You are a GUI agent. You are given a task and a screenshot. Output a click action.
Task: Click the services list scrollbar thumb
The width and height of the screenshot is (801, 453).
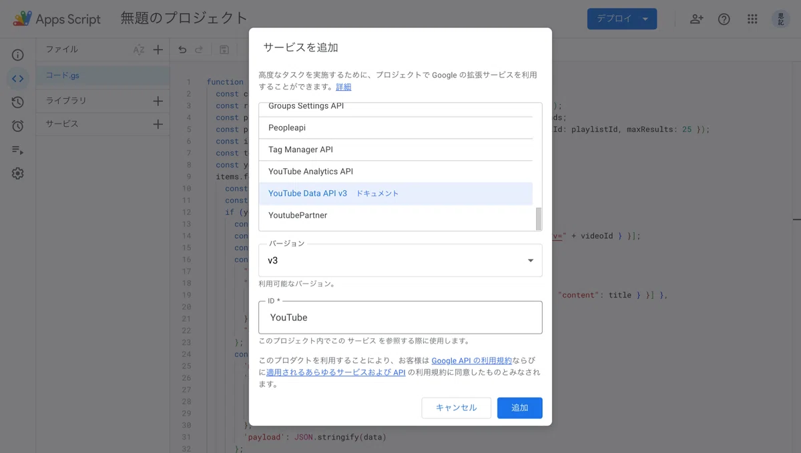(539, 218)
